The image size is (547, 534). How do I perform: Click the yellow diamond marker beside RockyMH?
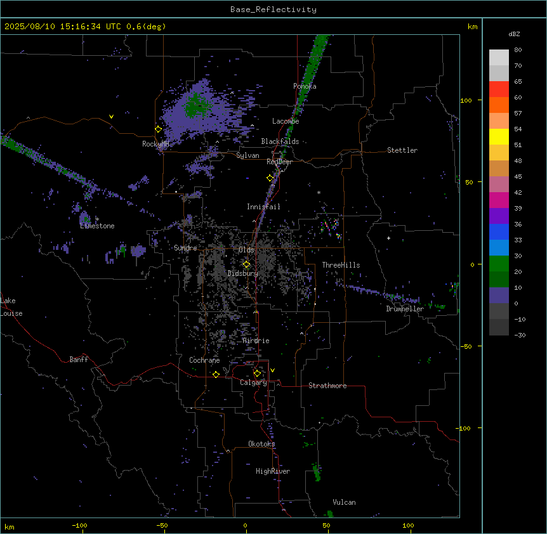click(x=158, y=129)
